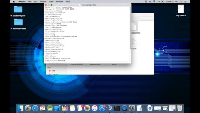Open the Help menu
This screenshot has width=200, height=113.
pyautogui.click(x=68, y=2)
